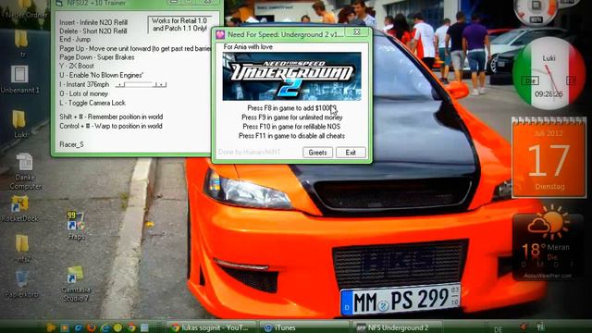Click 'Press F9 in game for unlimited money'
This screenshot has width=592, height=333.
(292, 117)
